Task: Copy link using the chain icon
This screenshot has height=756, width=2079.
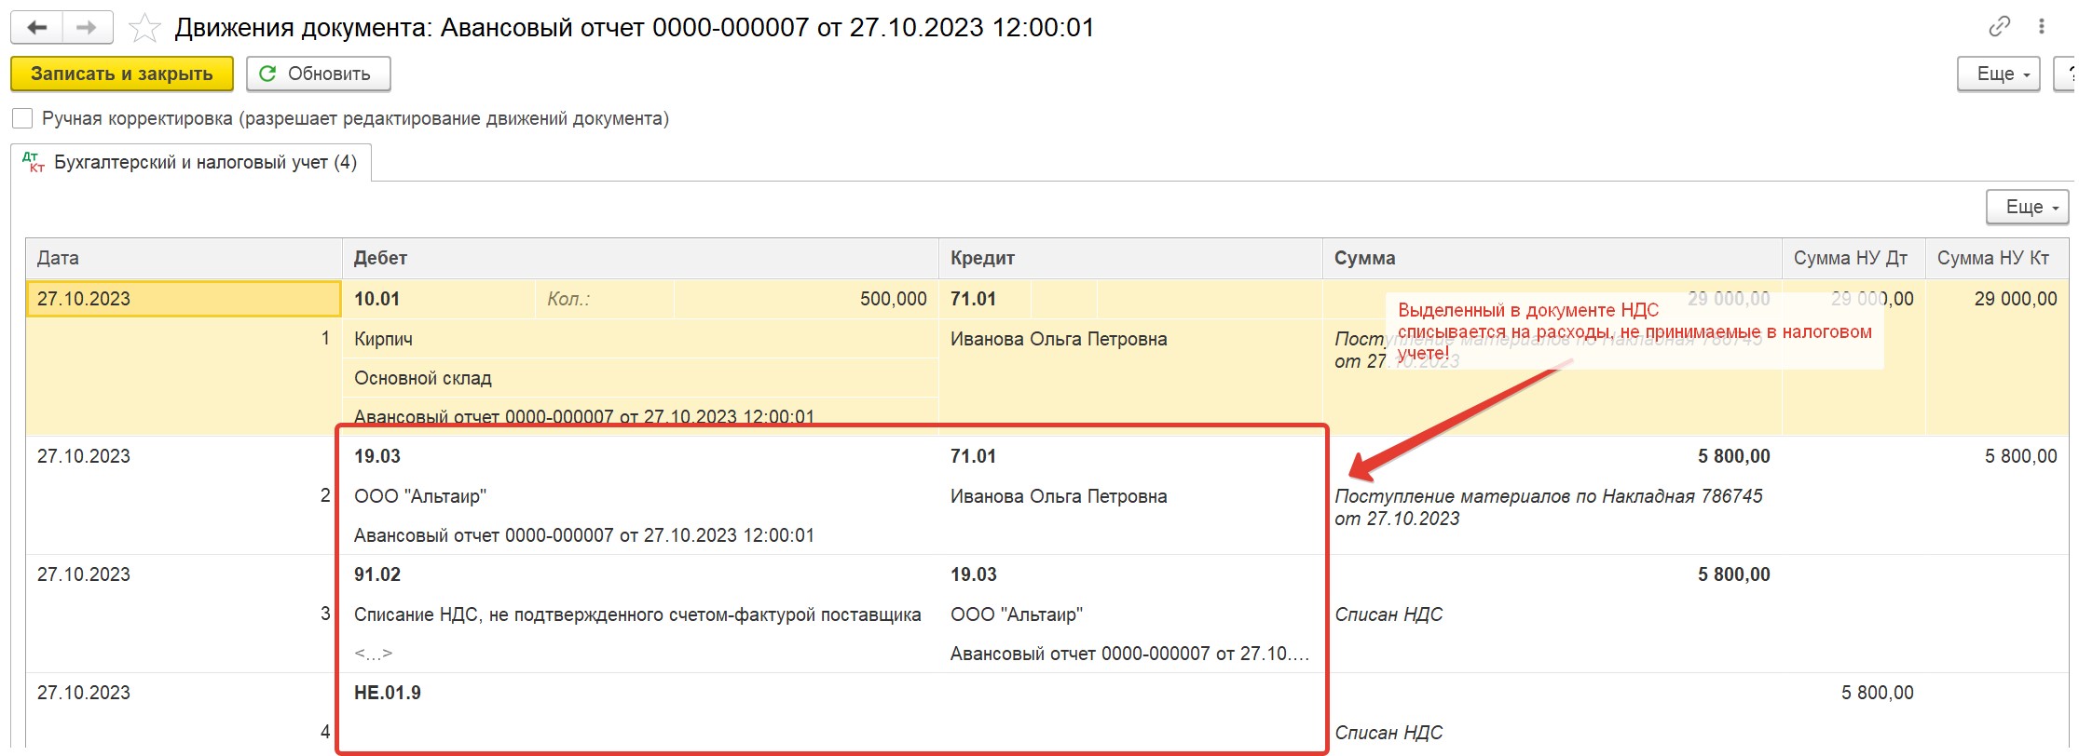Action: point(1999,27)
